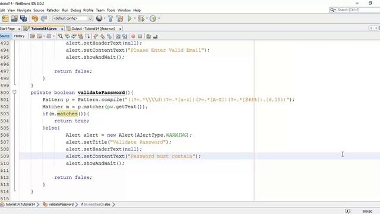The height and width of the screenshot is (214, 380).
Task: Open the Tools menu
Action: tap(111, 10)
